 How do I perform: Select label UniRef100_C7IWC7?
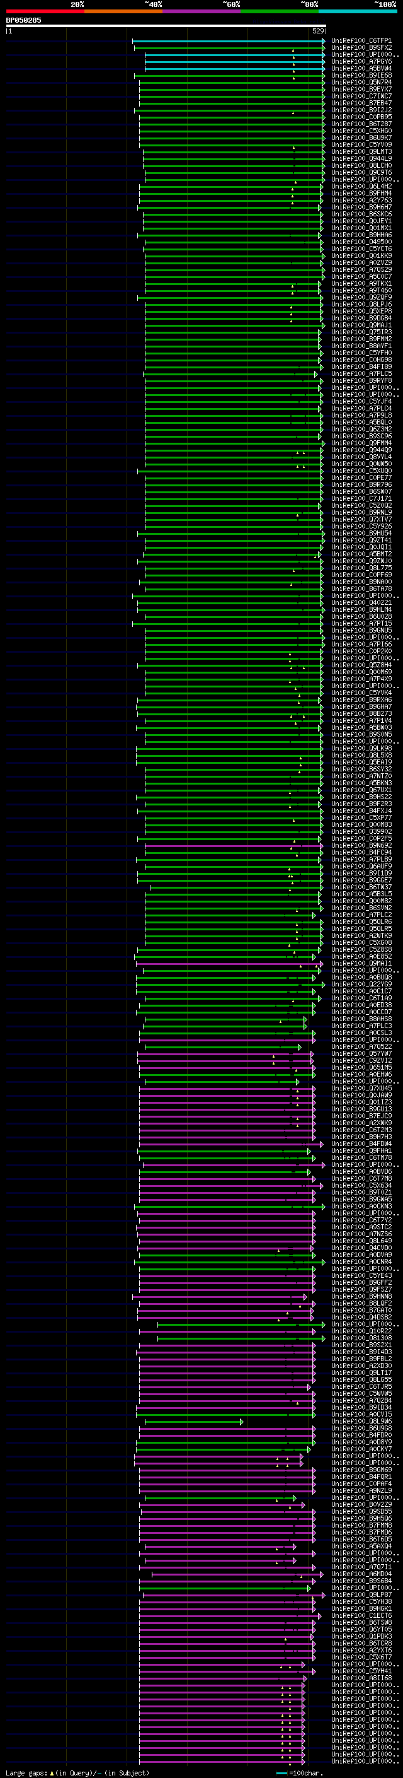tap(361, 96)
